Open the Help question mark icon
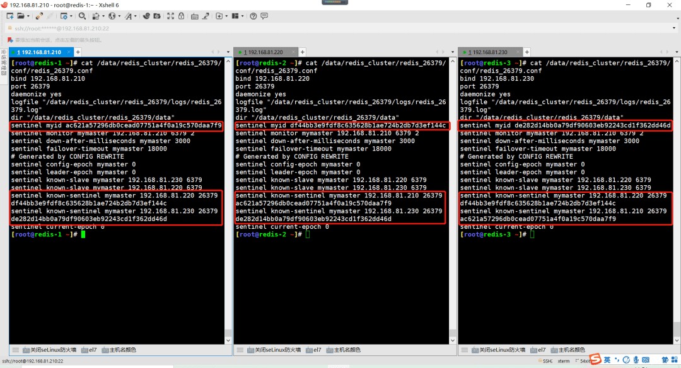The height and width of the screenshot is (368, 681). click(x=253, y=16)
